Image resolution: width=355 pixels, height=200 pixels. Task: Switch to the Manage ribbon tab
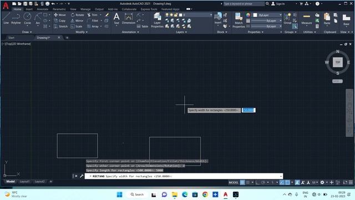point(85,9)
